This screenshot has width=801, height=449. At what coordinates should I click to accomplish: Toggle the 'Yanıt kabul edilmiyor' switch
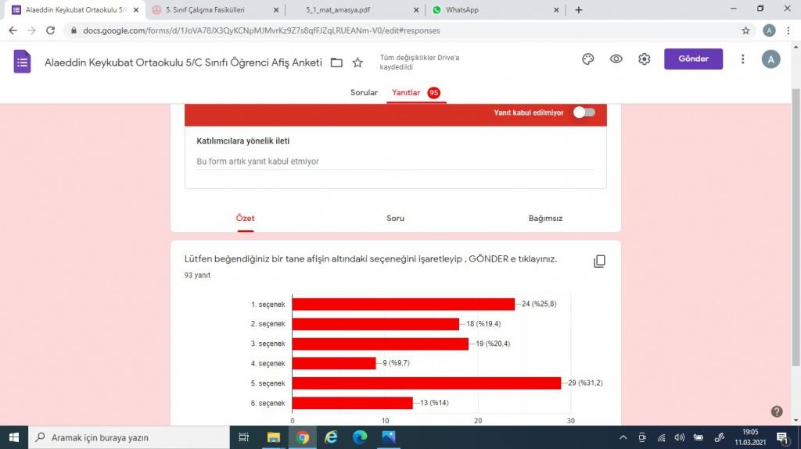pyautogui.click(x=584, y=112)
